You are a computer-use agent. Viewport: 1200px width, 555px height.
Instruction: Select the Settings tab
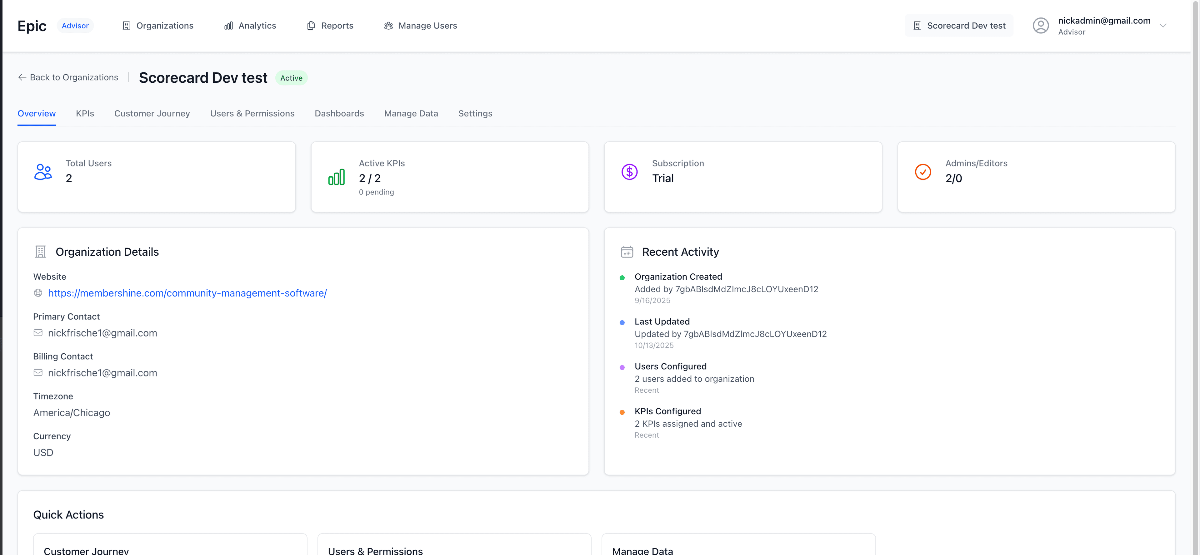[x=475, y=114]
